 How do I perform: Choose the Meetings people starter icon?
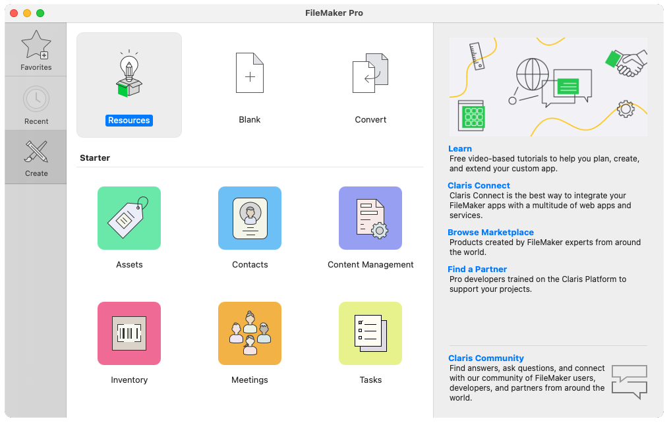click(250, 333)
